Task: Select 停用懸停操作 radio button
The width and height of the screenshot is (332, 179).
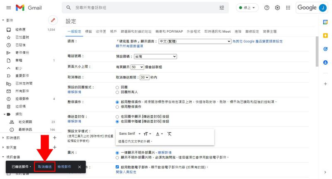Action: tap(117, 107)
